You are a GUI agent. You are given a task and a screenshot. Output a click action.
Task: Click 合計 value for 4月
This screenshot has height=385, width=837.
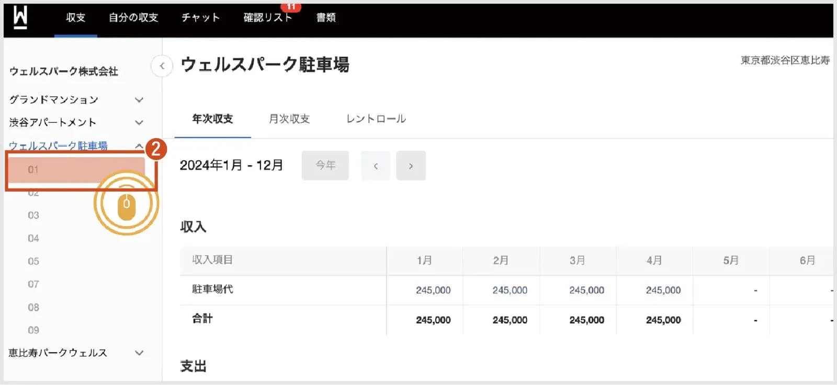pyautogui.click(x=663, y=320)
